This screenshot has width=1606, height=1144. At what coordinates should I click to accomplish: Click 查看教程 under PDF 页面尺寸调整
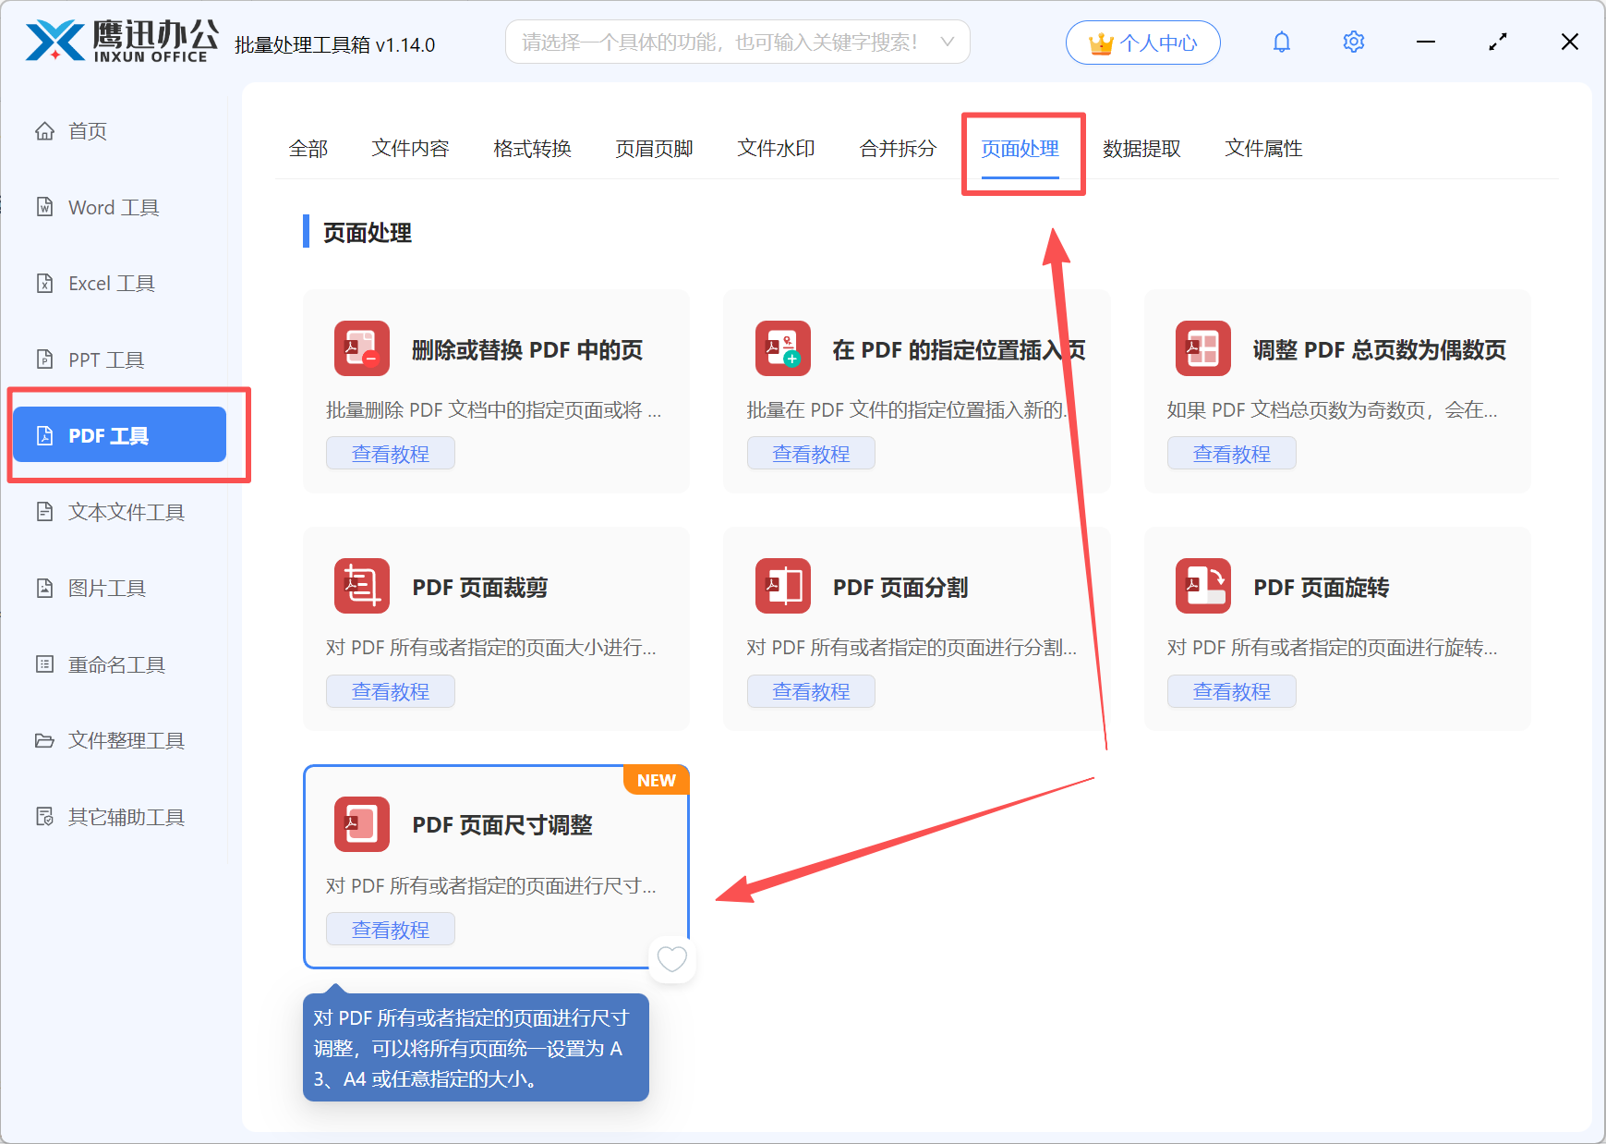[x=390, y=929]
